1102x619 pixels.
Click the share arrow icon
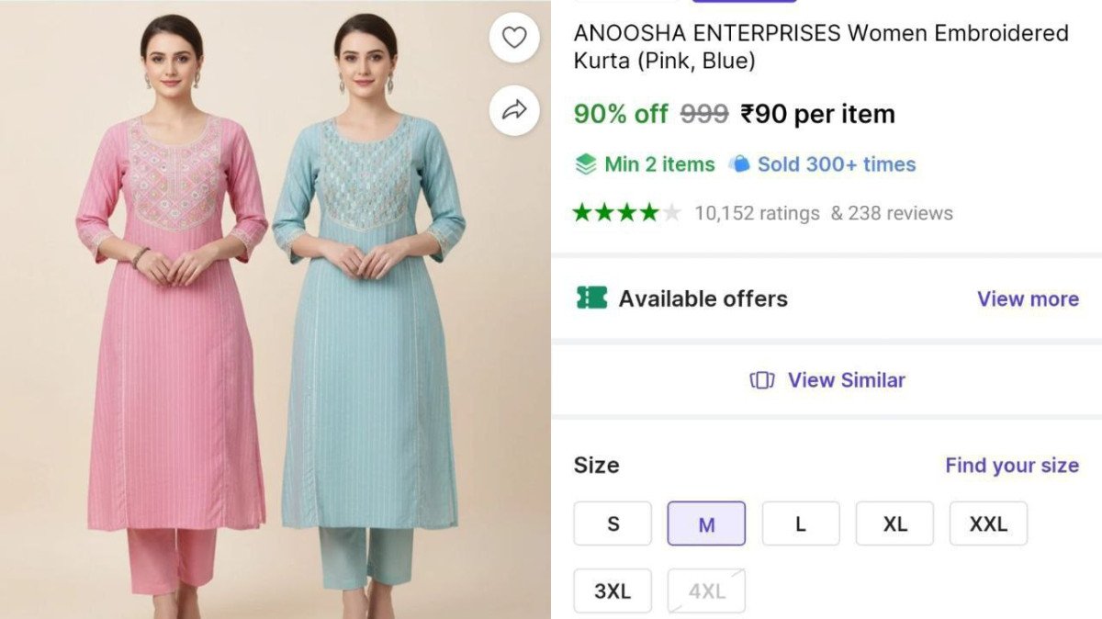coord(514,110)
